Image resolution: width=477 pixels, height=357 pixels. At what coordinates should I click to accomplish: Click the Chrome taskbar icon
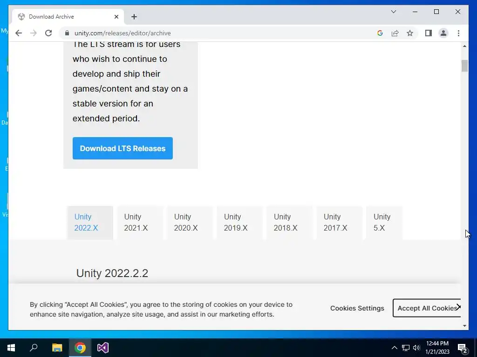(x=80, y=348)
